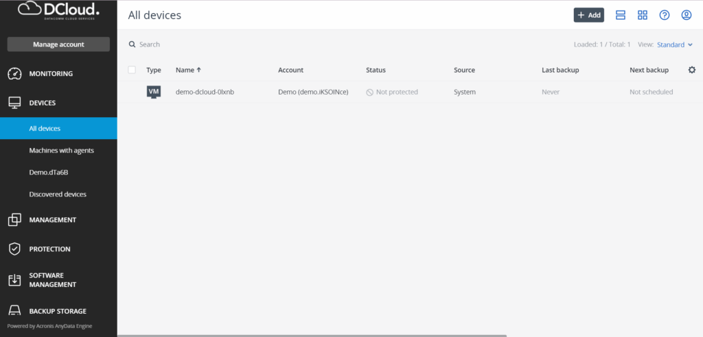The width and height of the screenshot is (703, 337).
Task: Tick the select-all checkbox in table header
Action: (x=132, y=70)
